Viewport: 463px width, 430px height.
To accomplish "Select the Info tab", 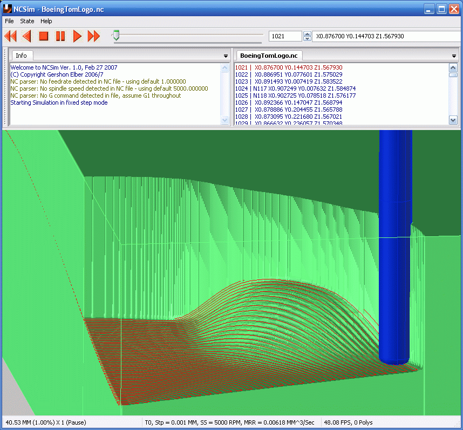I will point(21,56).
